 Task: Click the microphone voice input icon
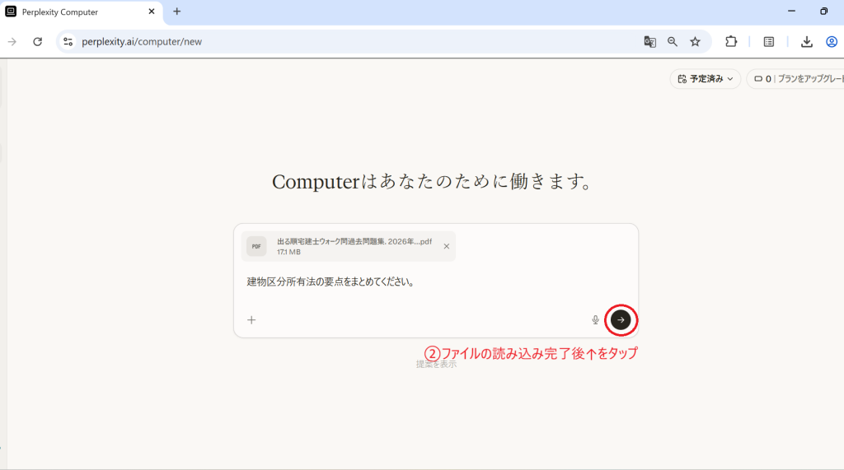pos(595,320)
